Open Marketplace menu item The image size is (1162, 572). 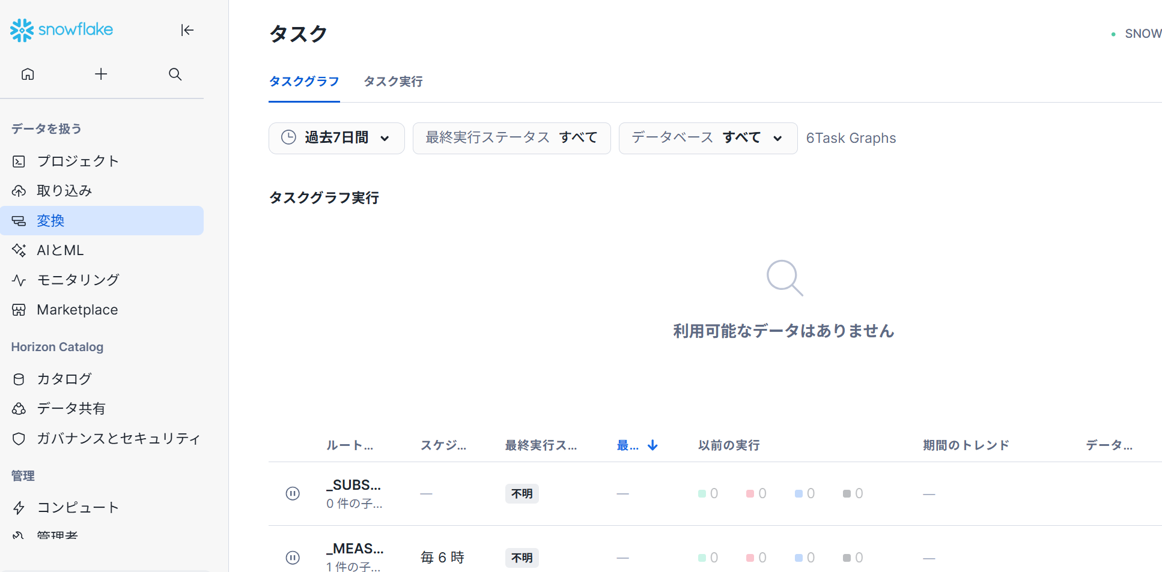click(102, 310)
